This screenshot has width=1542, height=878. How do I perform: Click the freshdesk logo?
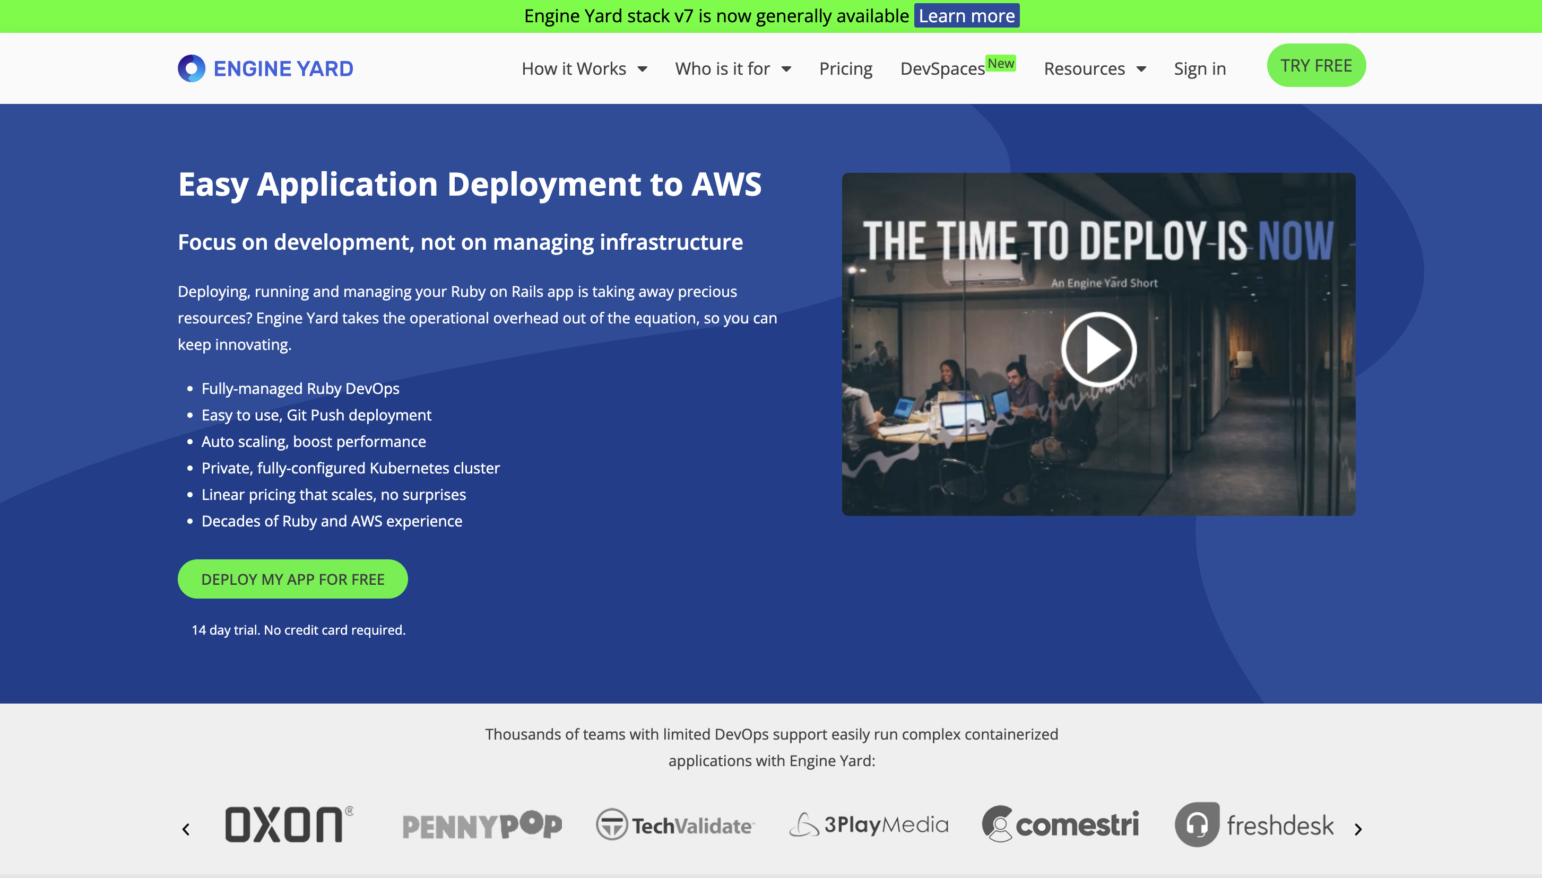click(x=1254, y=824)
